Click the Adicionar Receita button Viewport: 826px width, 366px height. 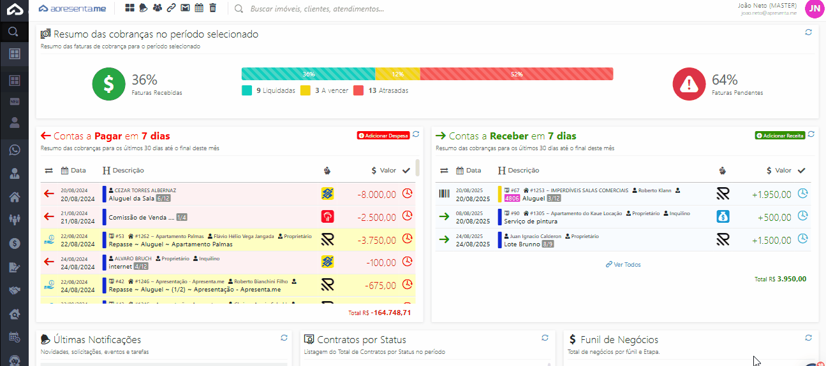(x=779, y=136)
